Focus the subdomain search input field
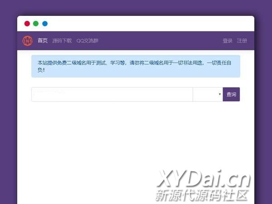The height and width of the screenshot is (204, 272). tap(112, 94)
